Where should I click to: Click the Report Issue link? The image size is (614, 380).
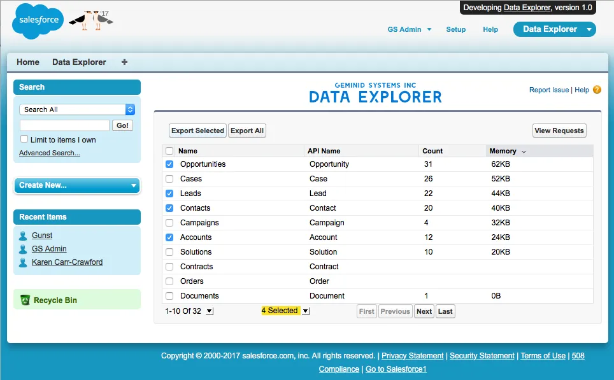pos(549,90)
